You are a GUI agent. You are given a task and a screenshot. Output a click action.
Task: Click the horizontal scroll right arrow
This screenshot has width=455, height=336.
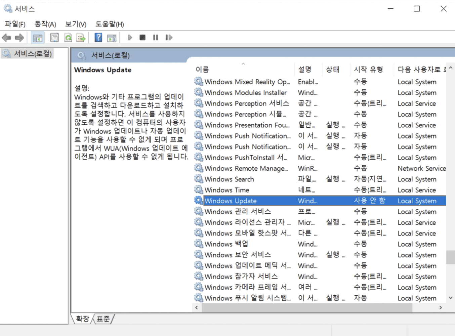point(441,307)
